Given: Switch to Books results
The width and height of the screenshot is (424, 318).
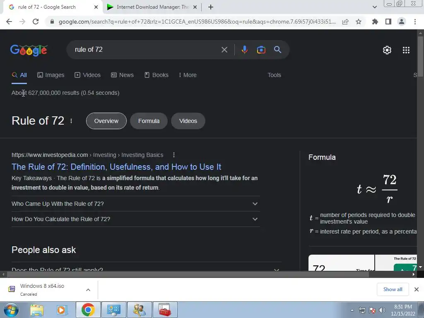Looking at the screenshot, I should [x=157, y=75].
